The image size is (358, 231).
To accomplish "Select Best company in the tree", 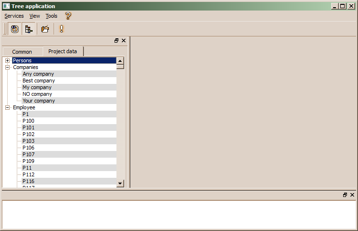I will pyautogui.click(x=38, y=81).
